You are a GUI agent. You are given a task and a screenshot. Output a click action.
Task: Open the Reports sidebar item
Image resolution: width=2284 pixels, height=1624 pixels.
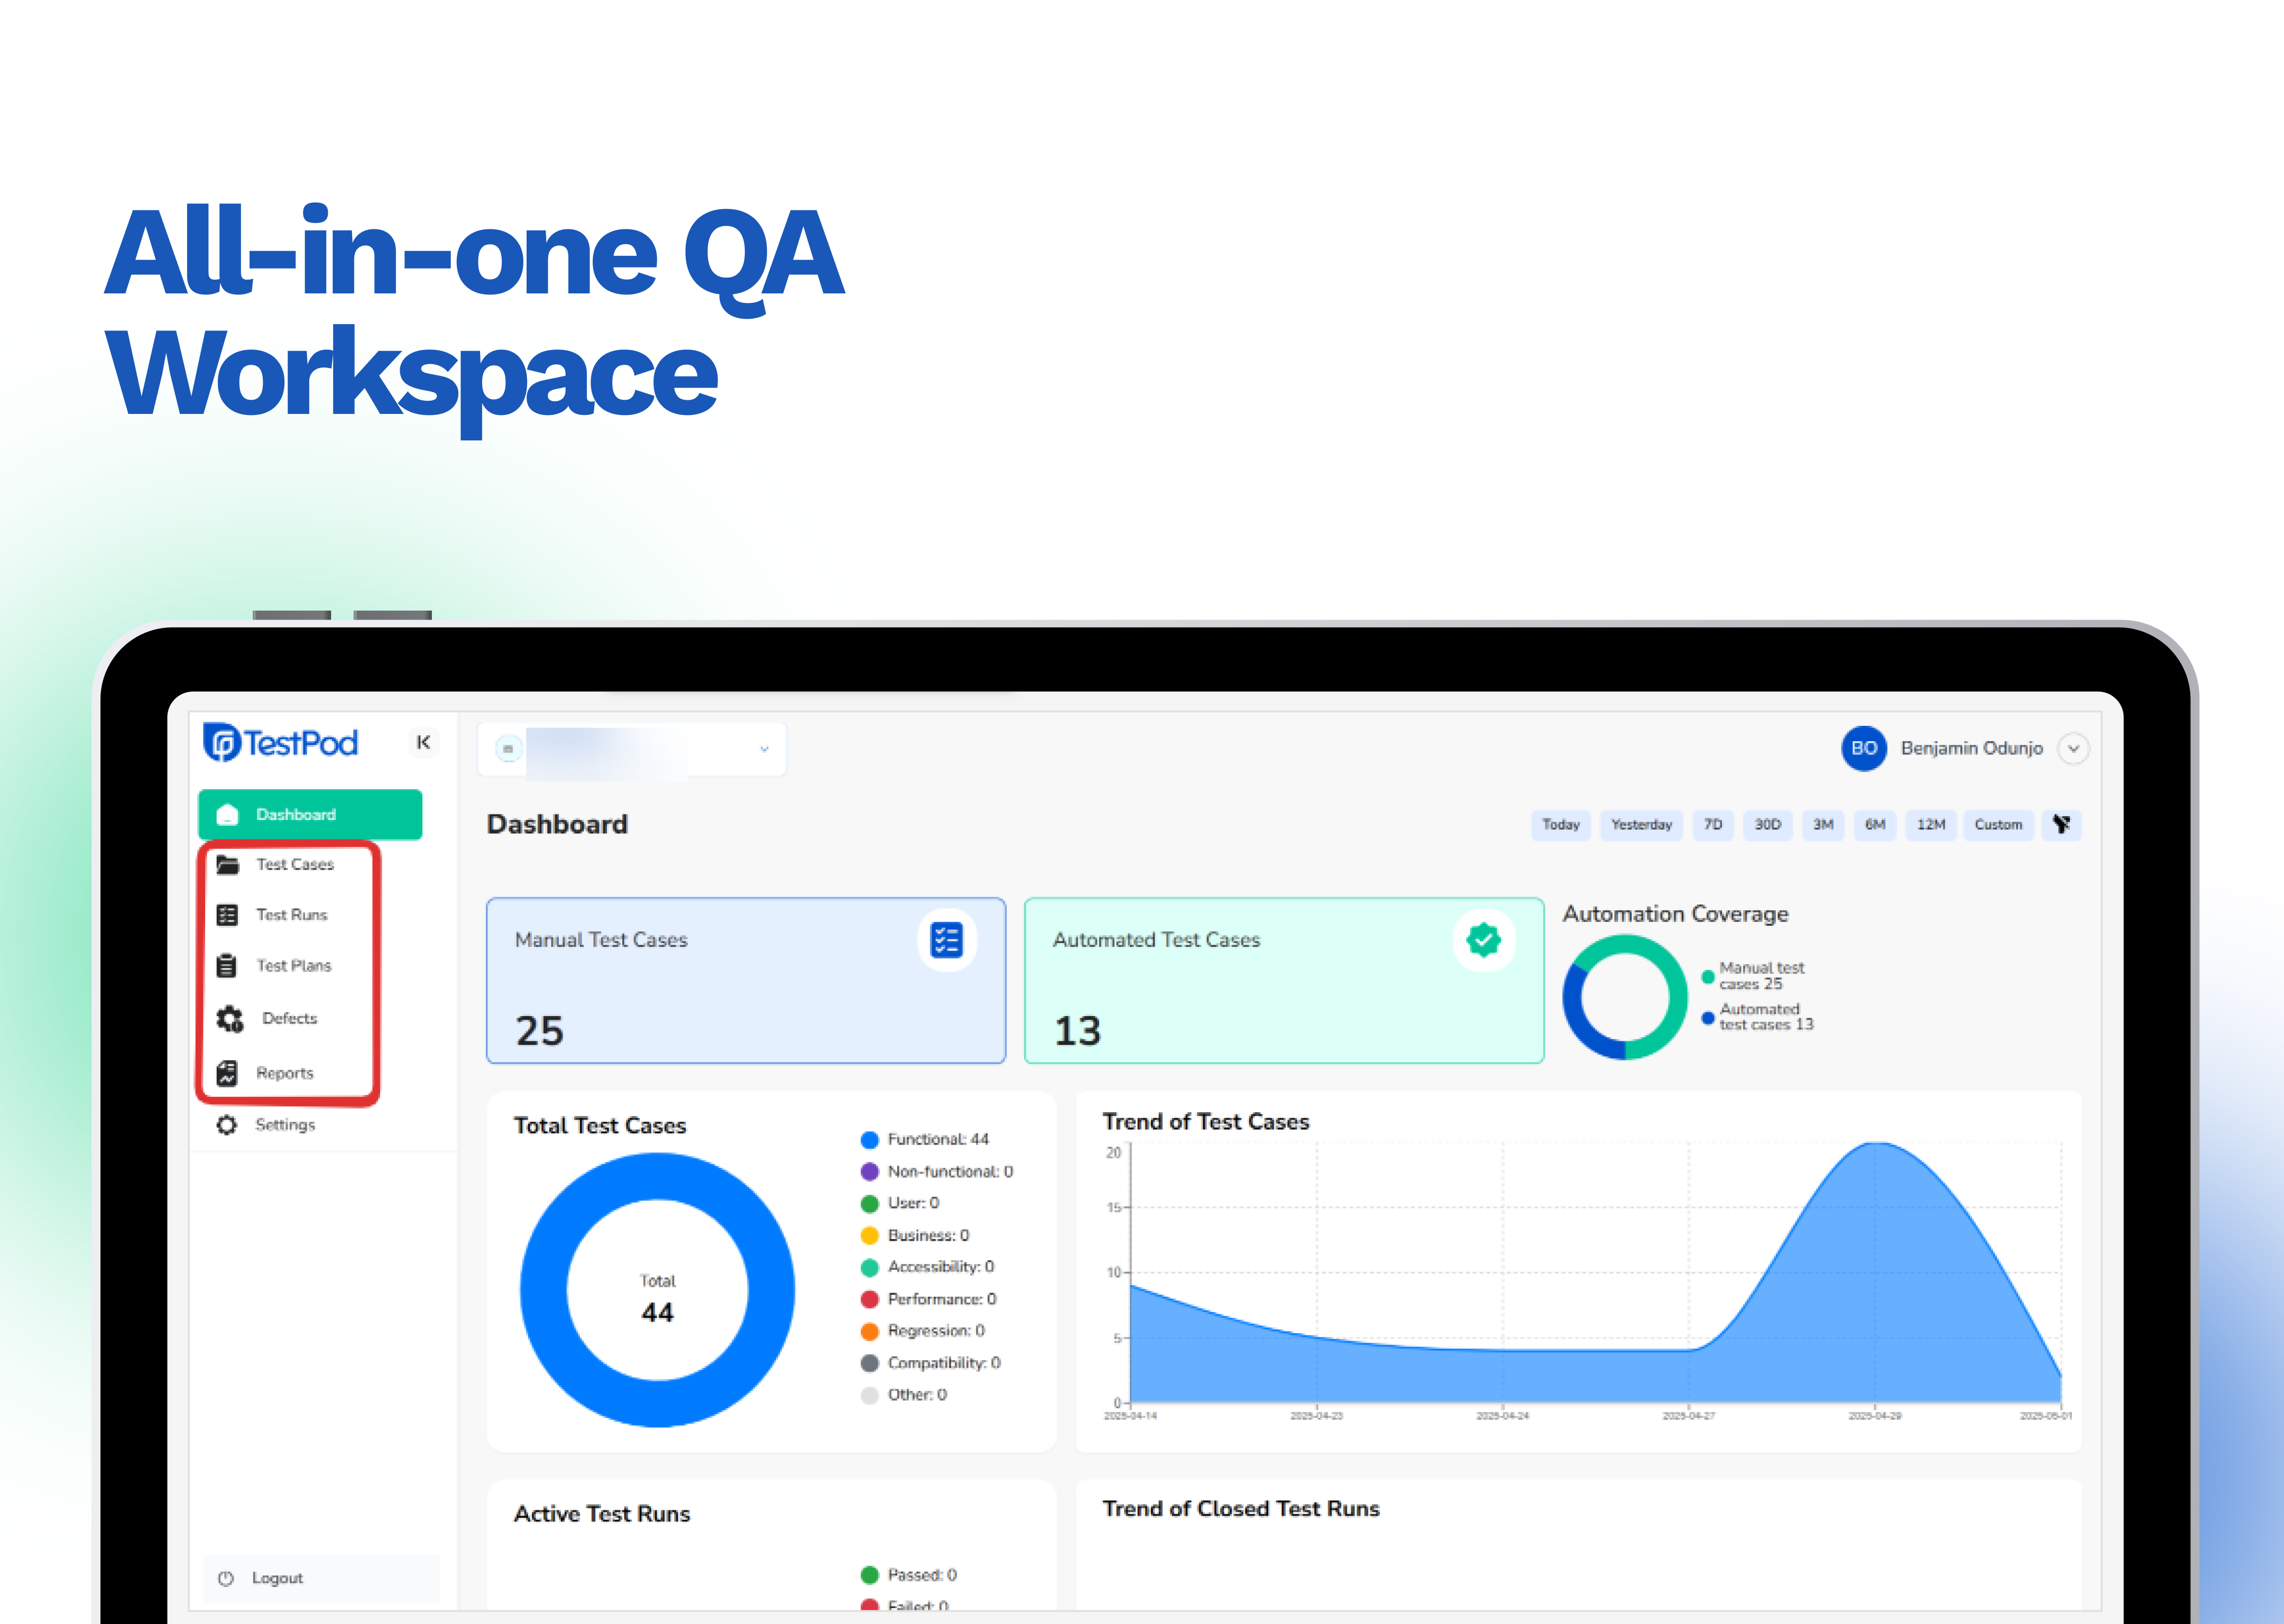284,1073
